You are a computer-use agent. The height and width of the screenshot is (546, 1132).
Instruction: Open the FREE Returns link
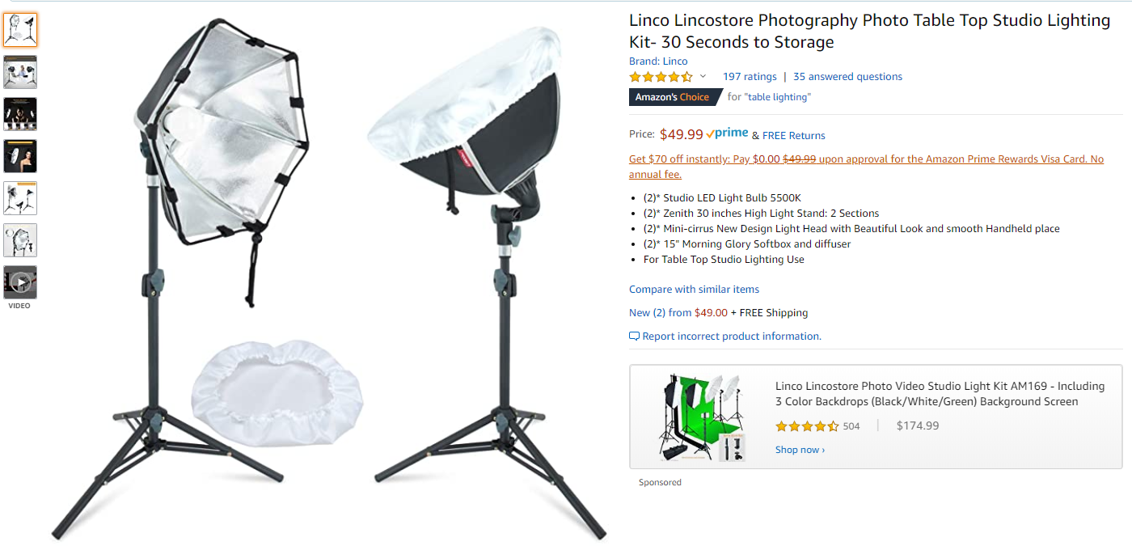tap(794, 135)
